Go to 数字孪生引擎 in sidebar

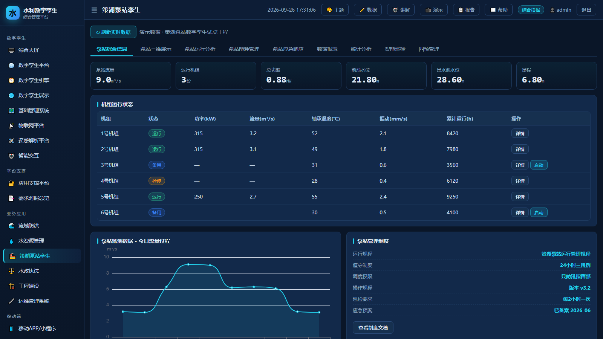42,80
